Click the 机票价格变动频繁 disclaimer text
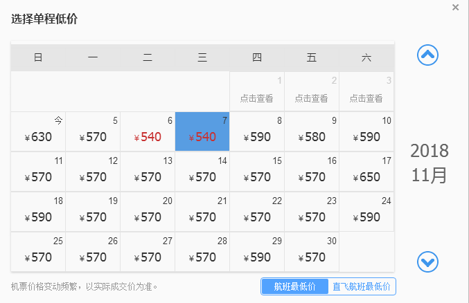 (84, 286)
